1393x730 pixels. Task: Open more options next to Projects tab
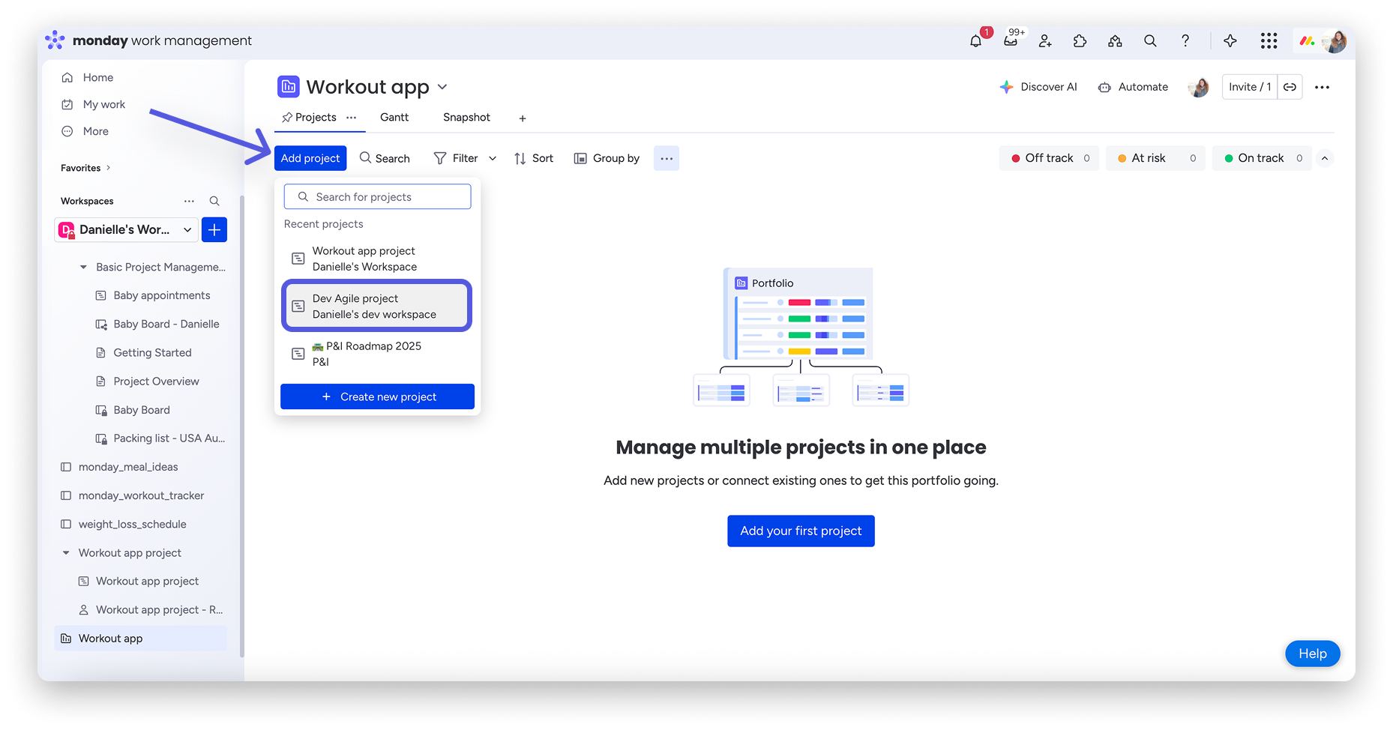tap(351, 118)
